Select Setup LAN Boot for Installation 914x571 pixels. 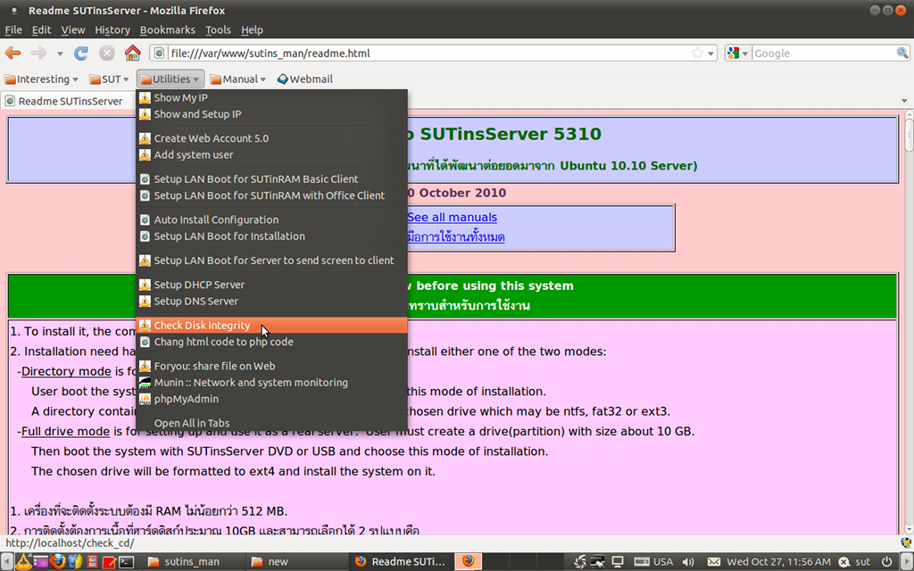271,236
